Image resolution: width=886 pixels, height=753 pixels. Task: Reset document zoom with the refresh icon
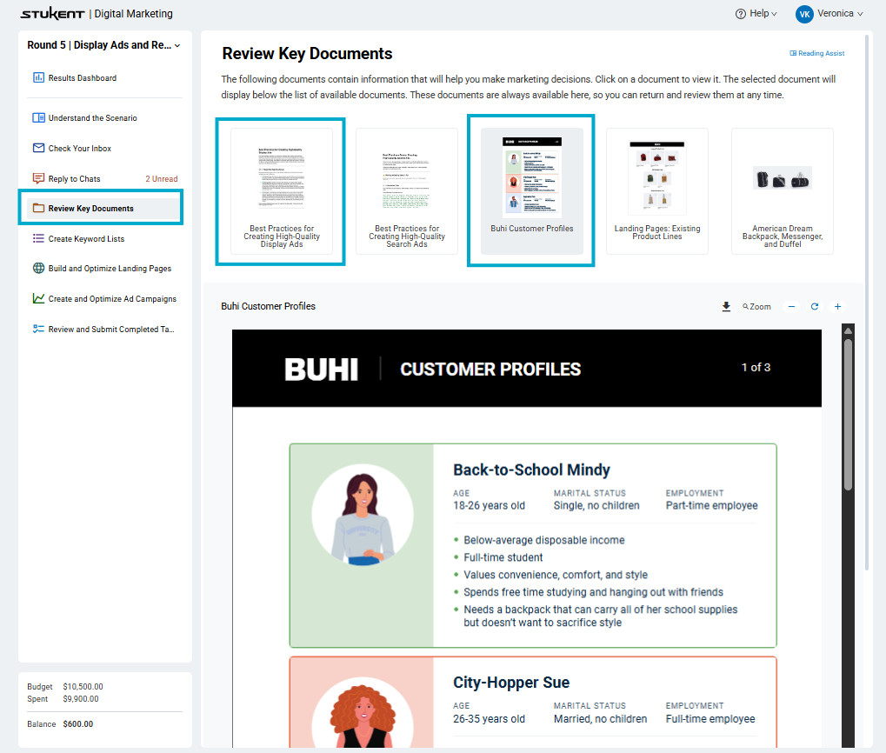pos(814,307)
